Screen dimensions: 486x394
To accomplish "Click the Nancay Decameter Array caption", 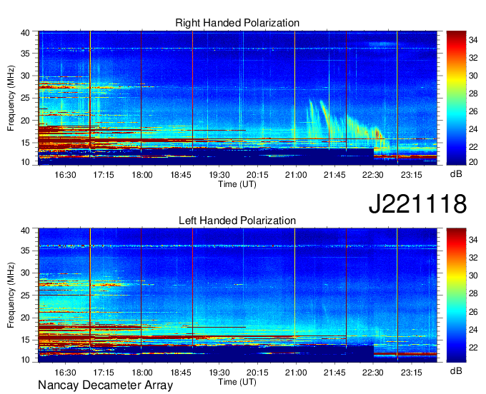I will (105, 385).
